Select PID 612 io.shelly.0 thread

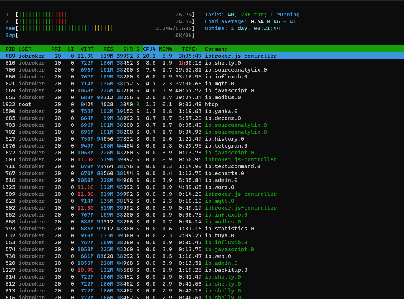(202, 284)
